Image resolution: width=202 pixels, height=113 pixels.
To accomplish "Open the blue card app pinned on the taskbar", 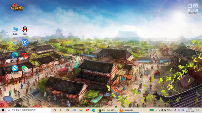I will pyautogui.click(x=74, y=110).
